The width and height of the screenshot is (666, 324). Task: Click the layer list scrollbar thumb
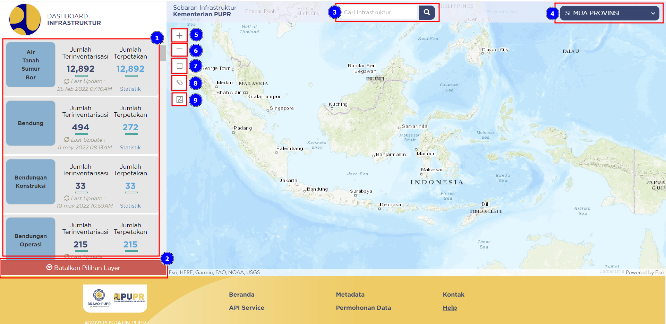click(x=163, y=53)
